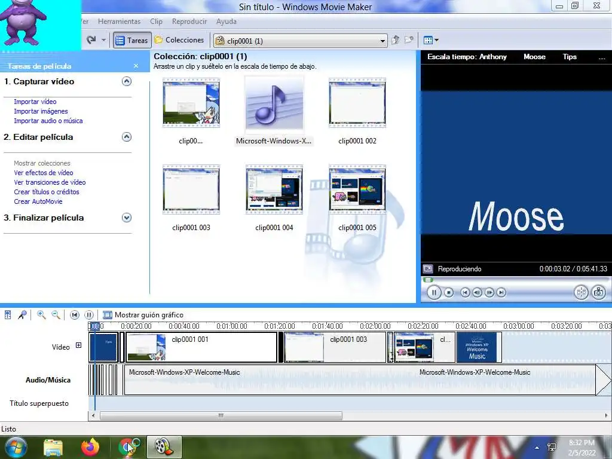This screenshot has width=612, height=459.
Task: Select clip0001 001 on the video track
Action: coord(201,347)
